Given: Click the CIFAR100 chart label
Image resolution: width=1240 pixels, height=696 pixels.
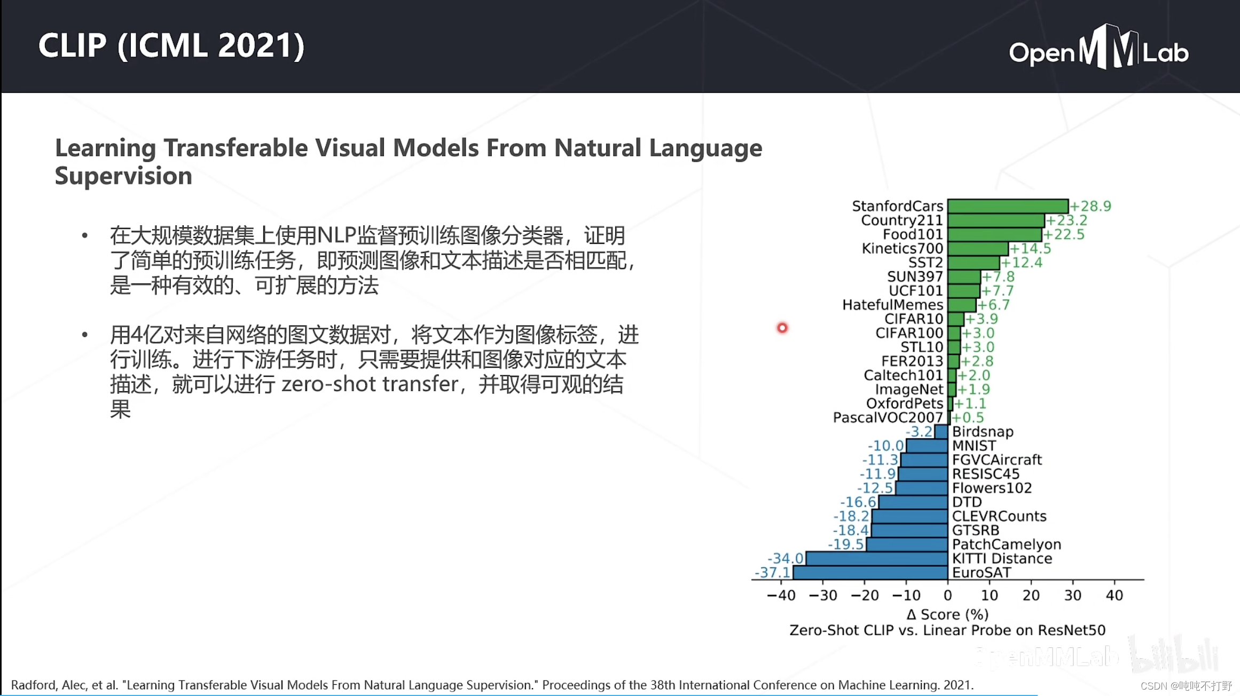Looking at the screenshot, I should pos(909,333).
